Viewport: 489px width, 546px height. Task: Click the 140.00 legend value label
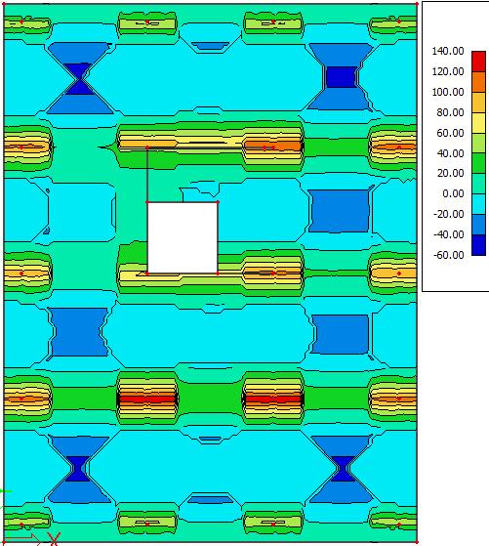click(448, 51)
